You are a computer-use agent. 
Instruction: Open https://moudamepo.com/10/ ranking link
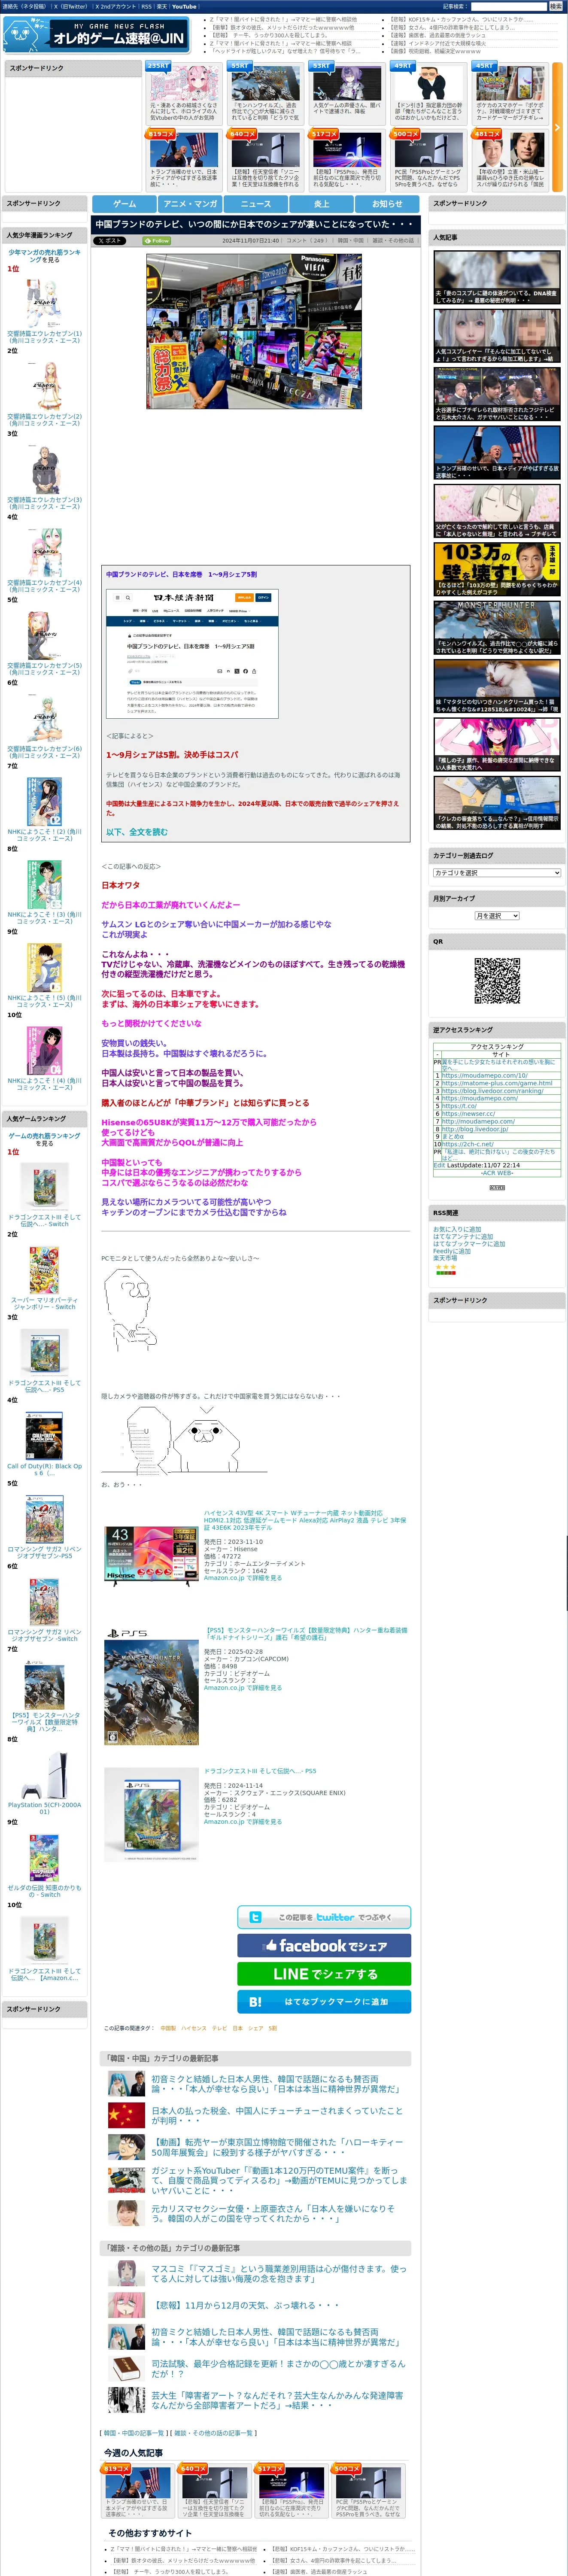coord(485,1075)
